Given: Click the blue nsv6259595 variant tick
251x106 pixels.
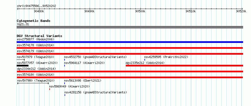Looking at the screenshot, I should 145,60.
